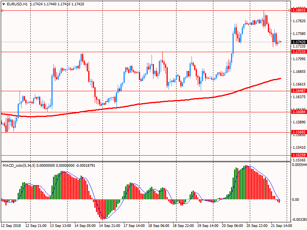Click the red 1.18015 price level label

299,10
